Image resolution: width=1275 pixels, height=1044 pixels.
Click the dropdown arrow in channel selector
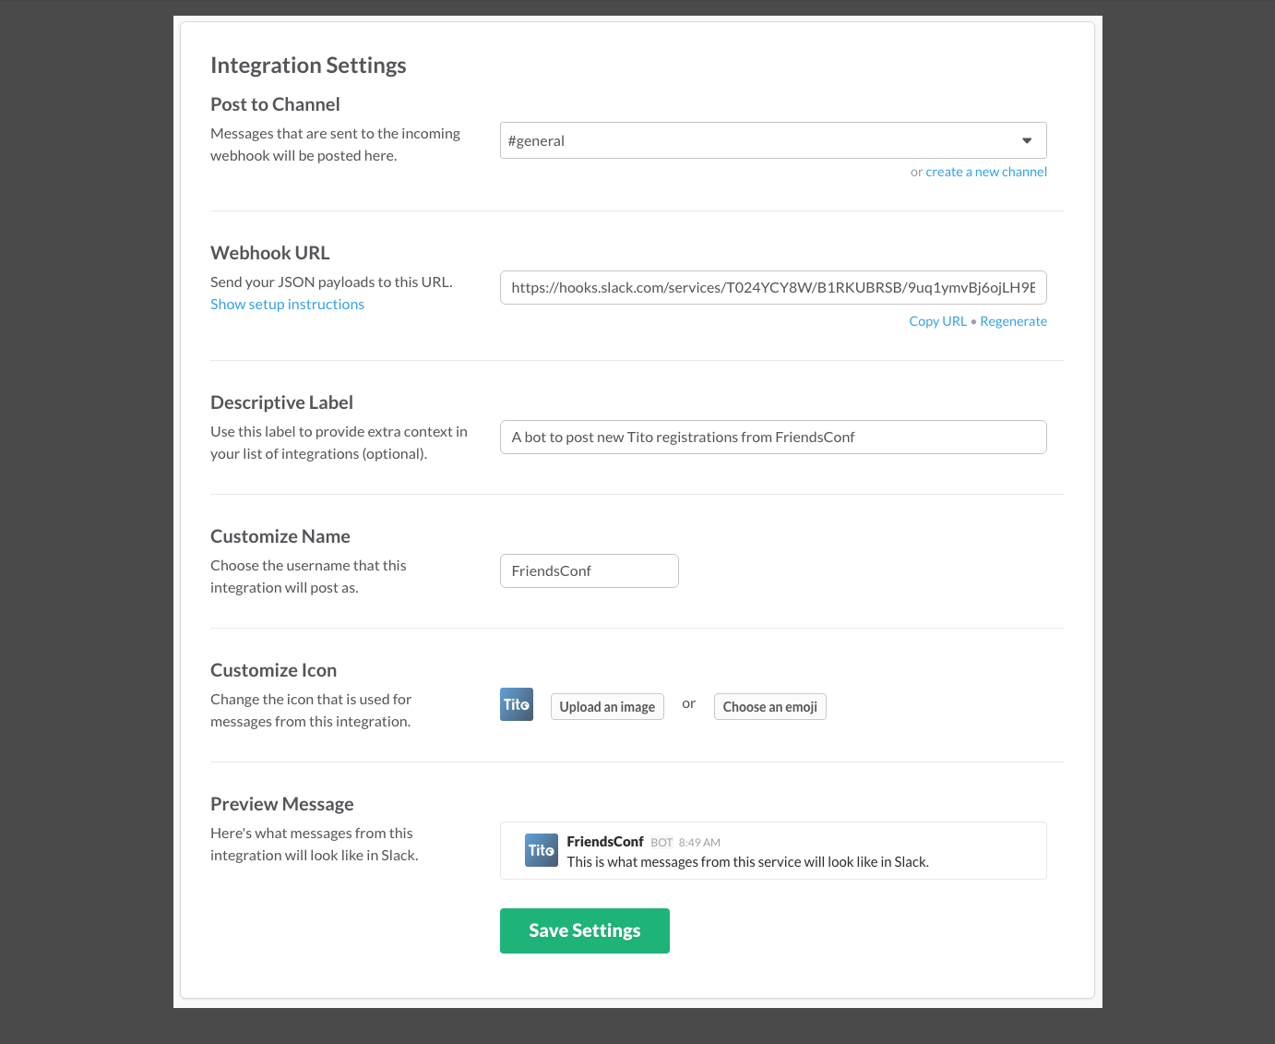coord(1027,140)
